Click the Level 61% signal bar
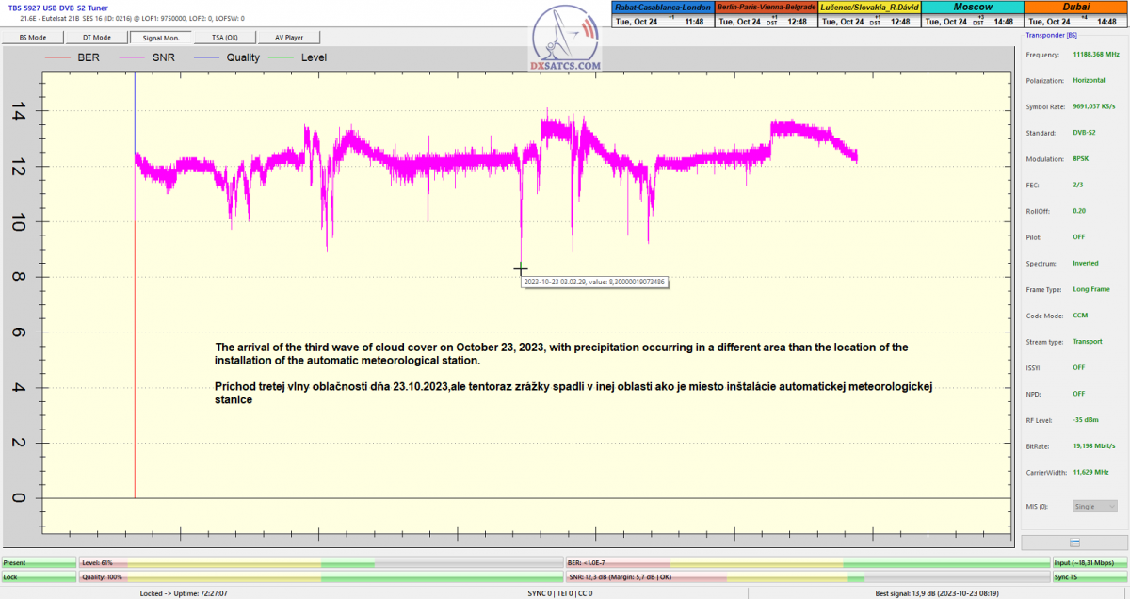 pyautogui.click(x=320, y=562)
